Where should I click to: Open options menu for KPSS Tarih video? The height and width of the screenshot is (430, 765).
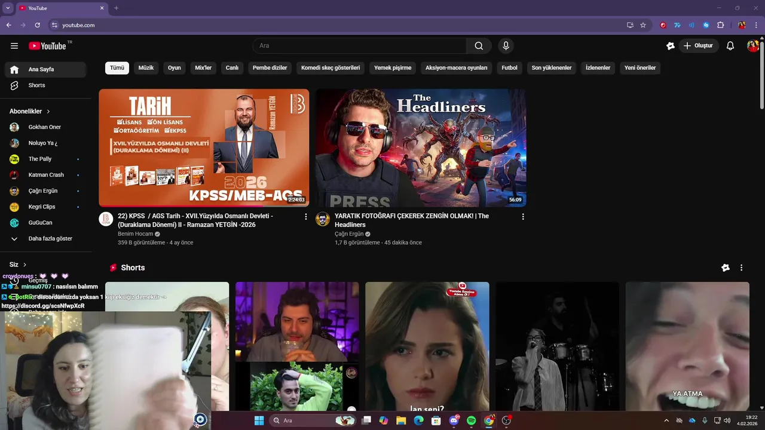click(x=306, y=217)
